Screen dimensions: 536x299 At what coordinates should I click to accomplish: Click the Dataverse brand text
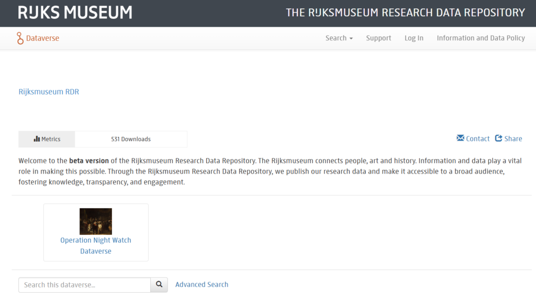pos(42,38)
